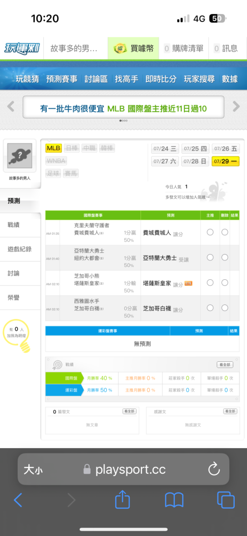Show previous banner with left arrow
This screenshot has width=247, height=536.
click(x=11, y=107)
